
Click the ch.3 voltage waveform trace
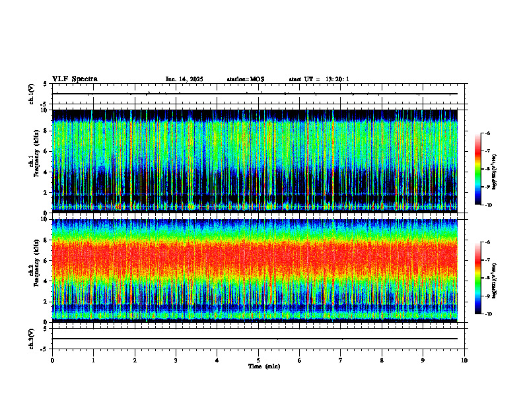255,339
